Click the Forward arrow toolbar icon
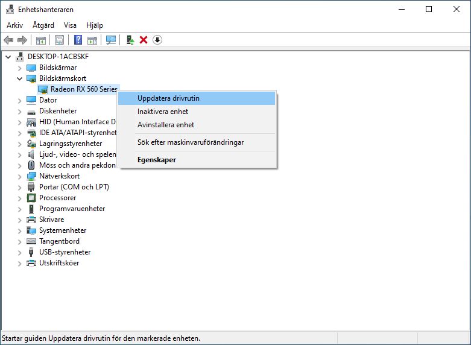This screenshot has width=471, height=345. click(22, 40)
